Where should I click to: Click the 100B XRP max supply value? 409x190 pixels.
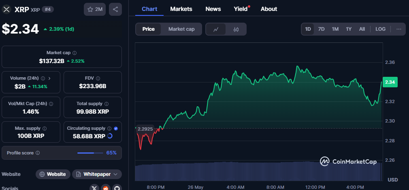[31, 136]
